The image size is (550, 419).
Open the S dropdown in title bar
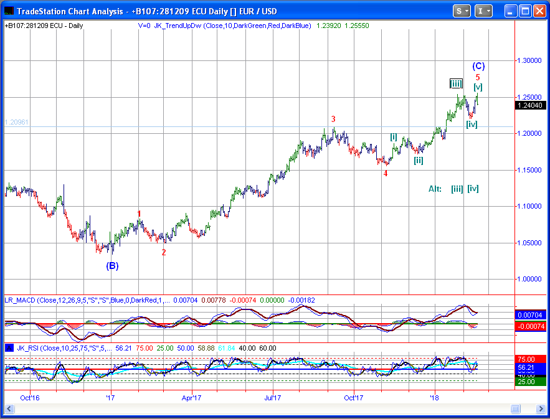click(x=462, y=11)
